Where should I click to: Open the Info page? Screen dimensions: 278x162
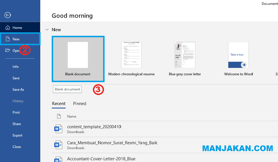coord(16,67)
